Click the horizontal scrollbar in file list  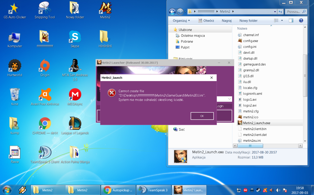(x=250, y=146)
